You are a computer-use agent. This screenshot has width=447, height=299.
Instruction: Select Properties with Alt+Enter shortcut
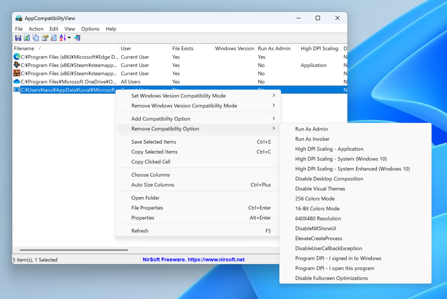pos(198,218)
